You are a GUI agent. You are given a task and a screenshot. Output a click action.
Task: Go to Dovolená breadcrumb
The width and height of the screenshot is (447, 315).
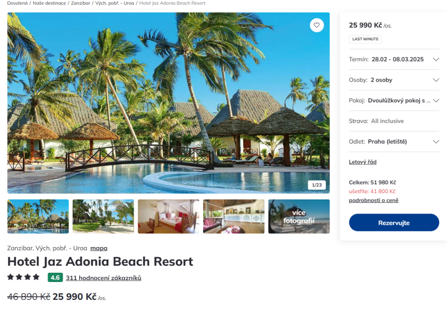tap(17, 3)
